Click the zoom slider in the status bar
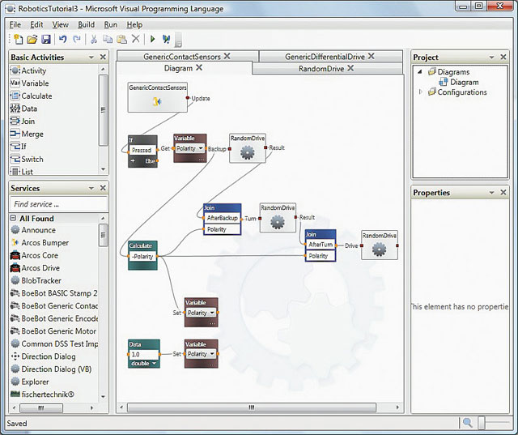 coord(482,423)
